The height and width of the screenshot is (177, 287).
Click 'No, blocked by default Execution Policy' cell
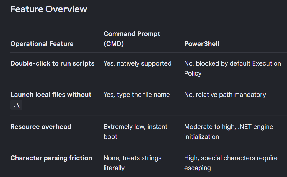pyautogui.click(x=232, y=68)
